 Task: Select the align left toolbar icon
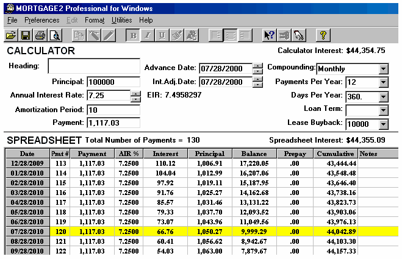pos(215,35)
